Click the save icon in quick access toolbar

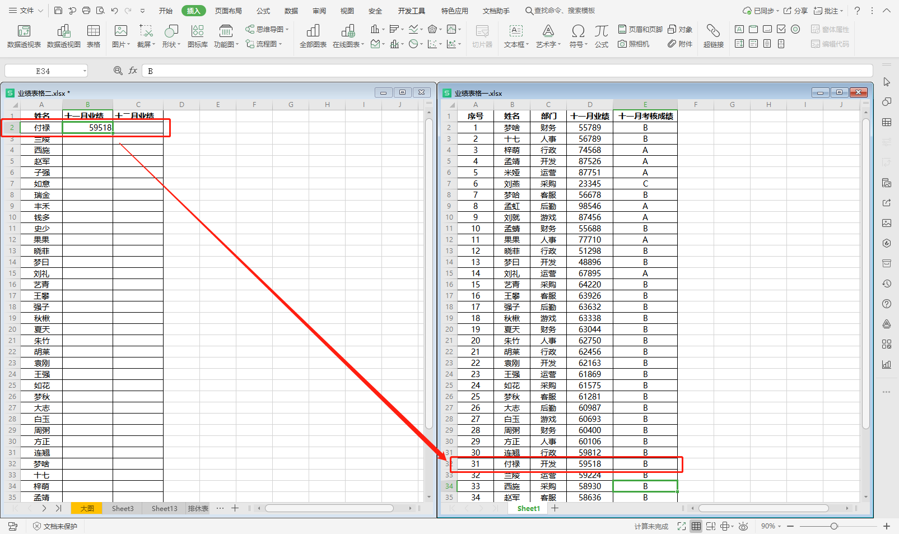tap(58, 11)
